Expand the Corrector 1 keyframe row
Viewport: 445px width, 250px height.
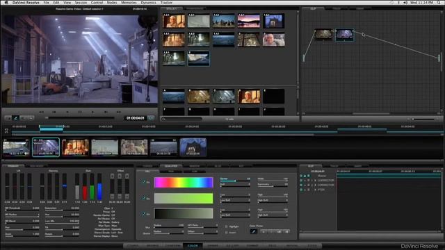click(x=315, y=181)
